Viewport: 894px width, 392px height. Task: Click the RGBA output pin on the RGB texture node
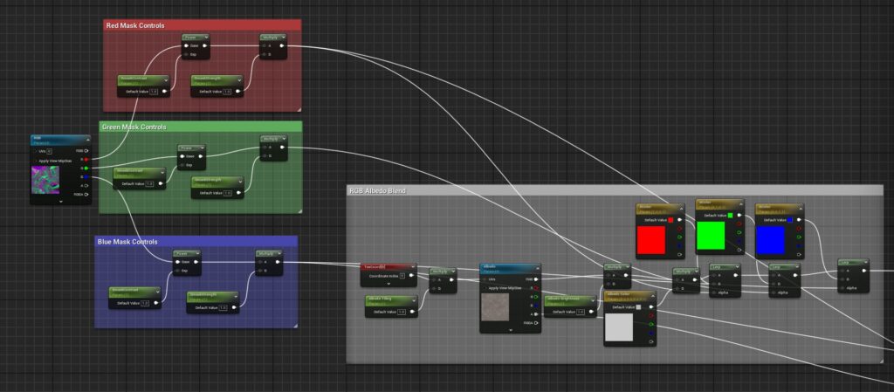click(86, 194)
